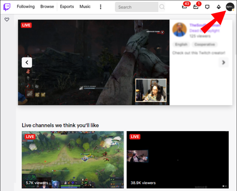Open the Following page
This screenshot has width=237, height=191.
26,7
